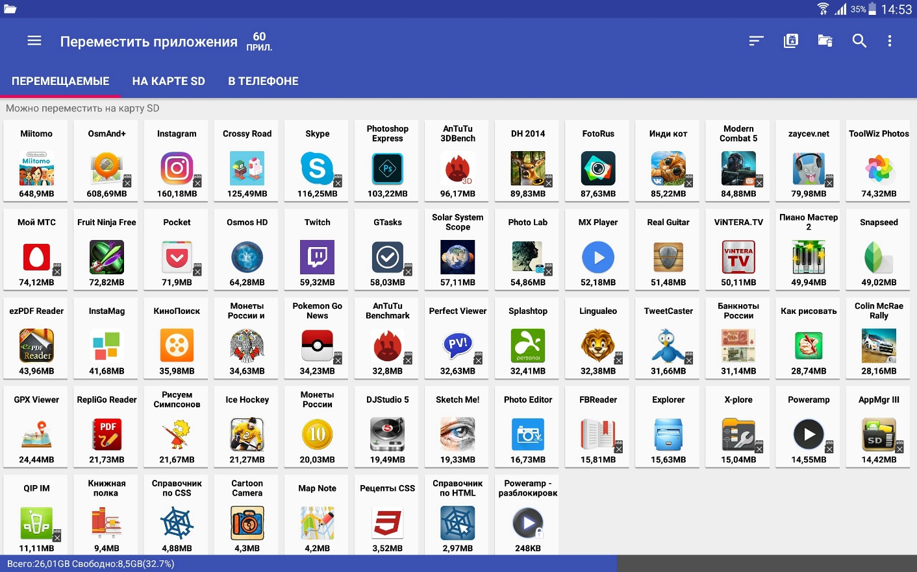Select the Skype app icon
The height and width of the screenshot is (572, 917).
(x=317, y=169)
